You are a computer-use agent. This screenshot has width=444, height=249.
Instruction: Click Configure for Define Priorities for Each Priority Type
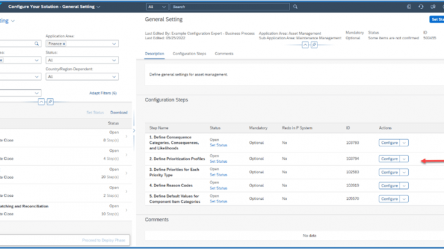(x=389, y=172)
